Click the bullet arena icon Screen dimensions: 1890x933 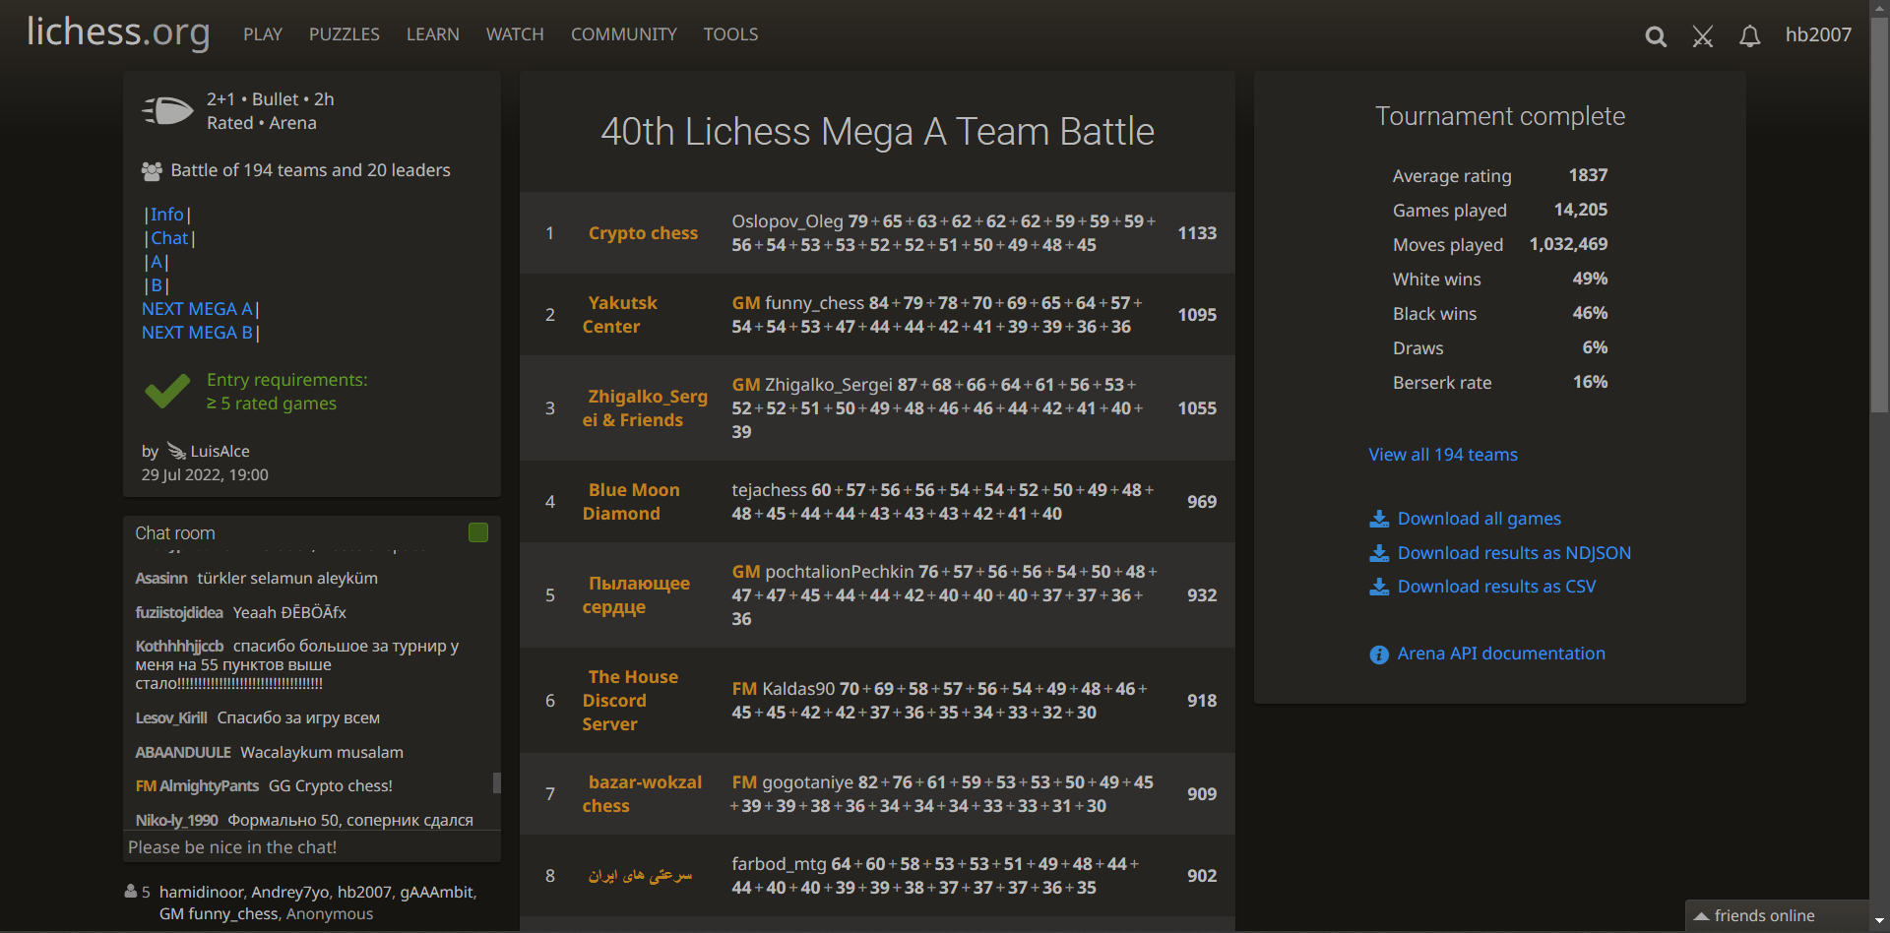[x=167, y=110]
